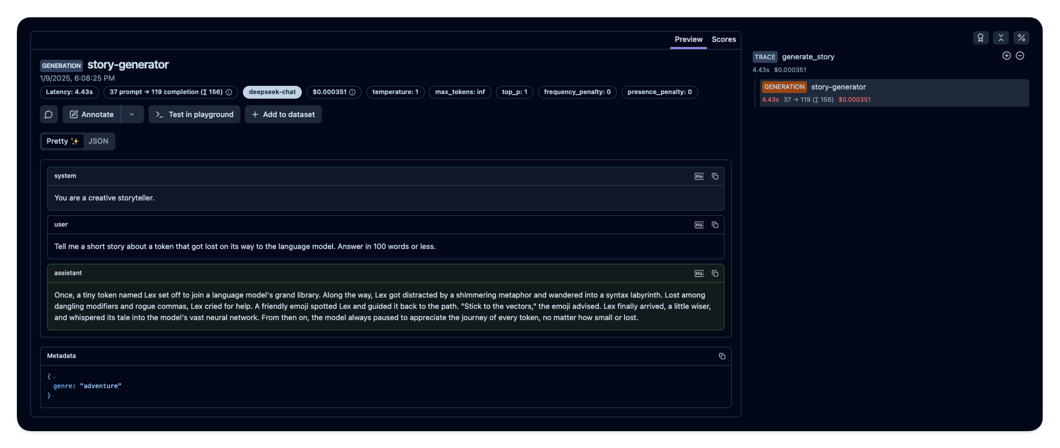Copy the system message content
The image size is (1060, 448).
(x=715, y=176)
